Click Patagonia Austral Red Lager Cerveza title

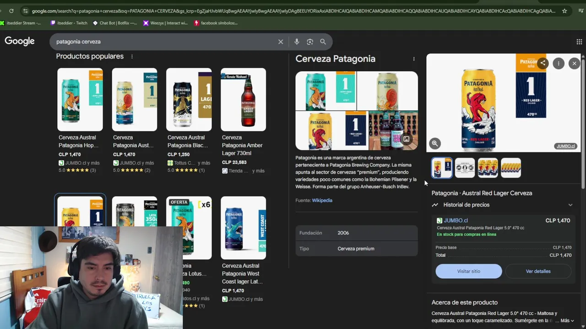pyautogui.click(x=482, y=193)
